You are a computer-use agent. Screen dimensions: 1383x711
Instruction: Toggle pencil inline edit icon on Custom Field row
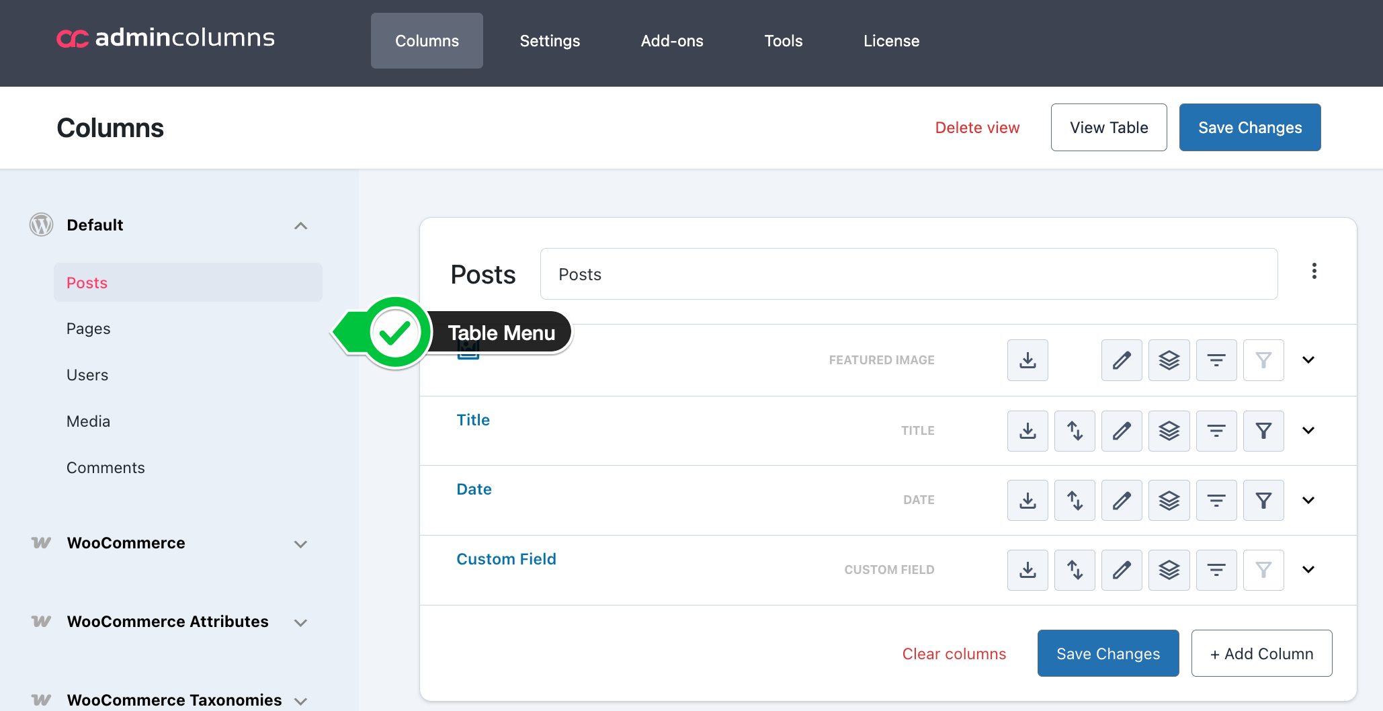coord(1122,570)
